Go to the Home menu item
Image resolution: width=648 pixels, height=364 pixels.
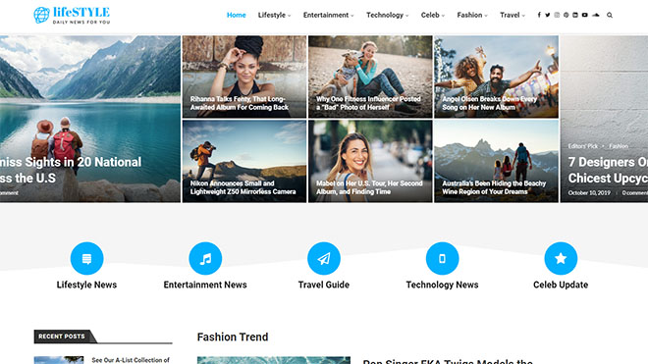coord(236,15)
